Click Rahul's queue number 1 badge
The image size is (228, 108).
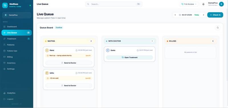[47, 50]
